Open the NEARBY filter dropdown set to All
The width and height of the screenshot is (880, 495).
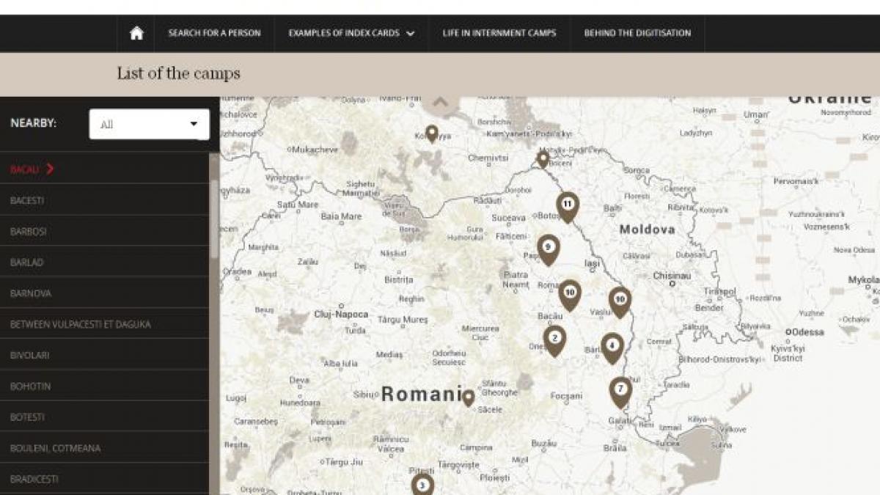pyautogui.click(x=148, y=124)
